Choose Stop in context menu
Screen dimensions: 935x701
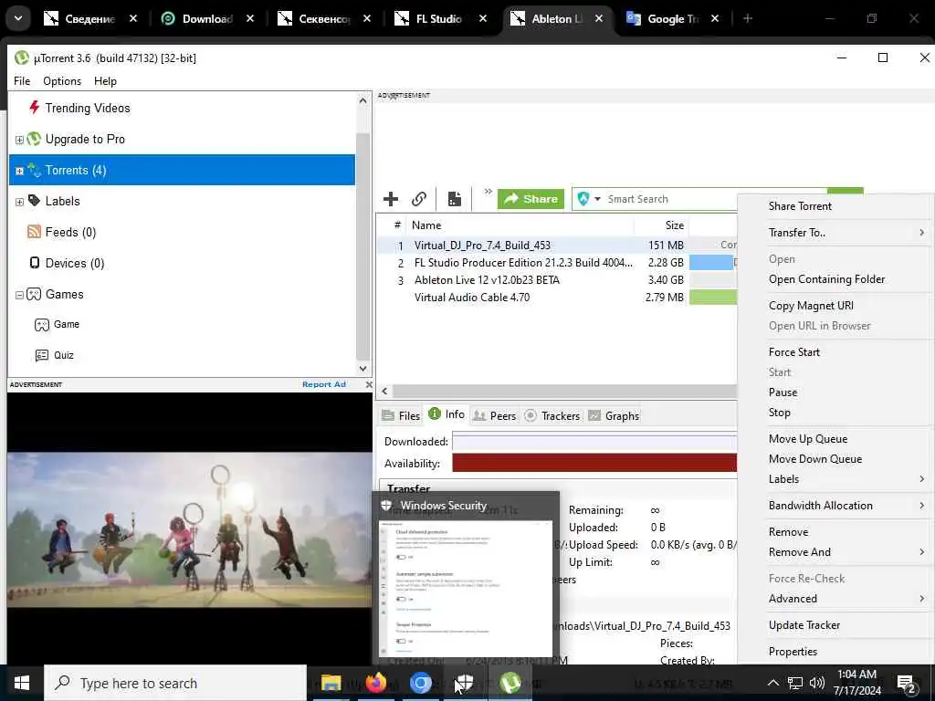click(780, 413)
